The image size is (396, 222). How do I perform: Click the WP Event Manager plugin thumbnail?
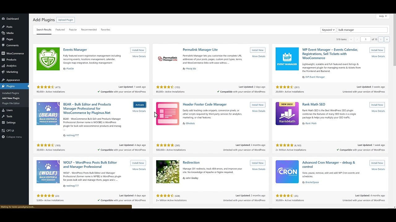(x=287, y=59)
